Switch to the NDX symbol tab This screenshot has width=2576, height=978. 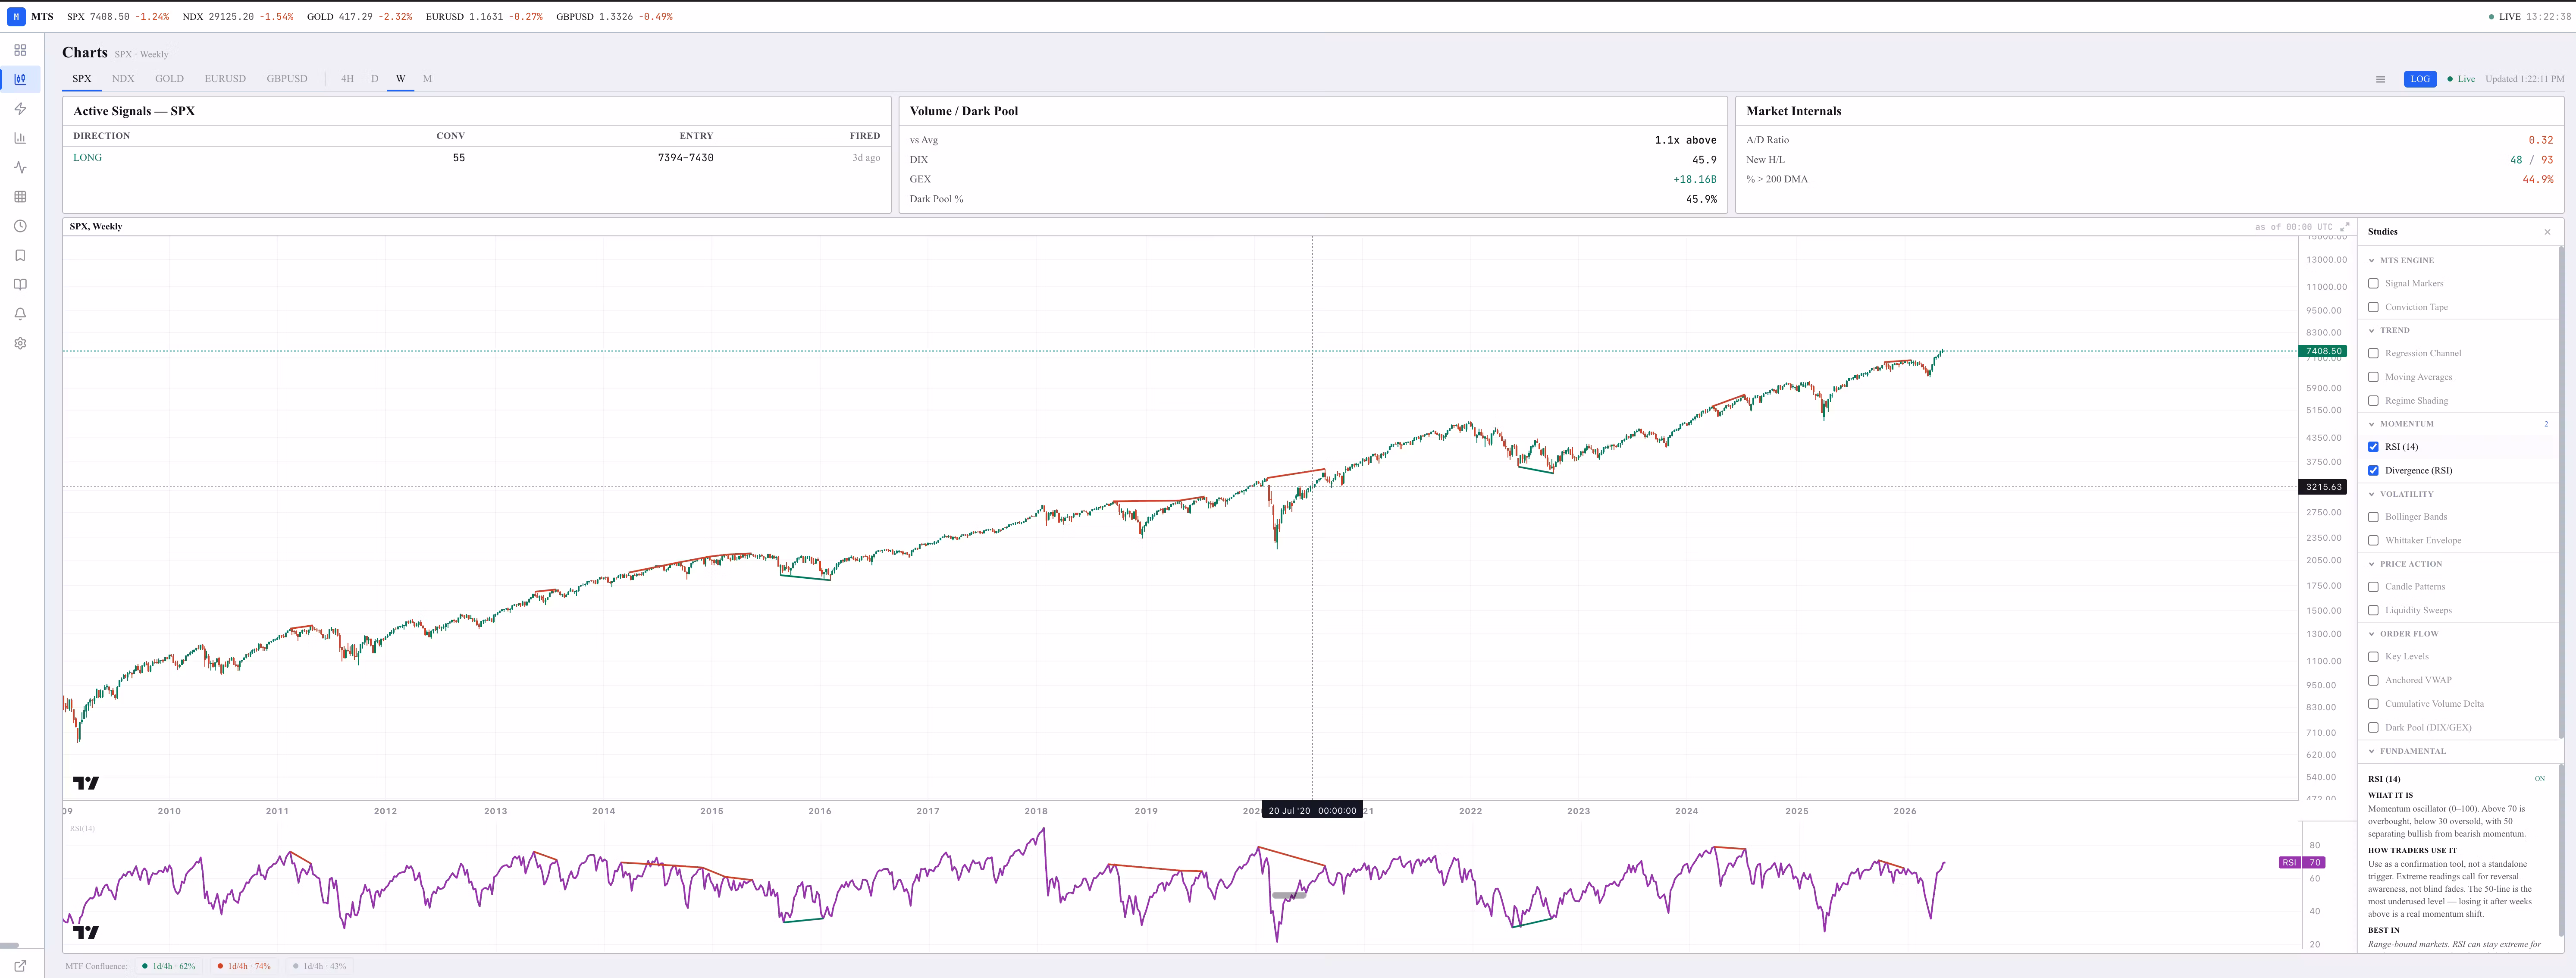pyautogui.click(x=123, y=79)
